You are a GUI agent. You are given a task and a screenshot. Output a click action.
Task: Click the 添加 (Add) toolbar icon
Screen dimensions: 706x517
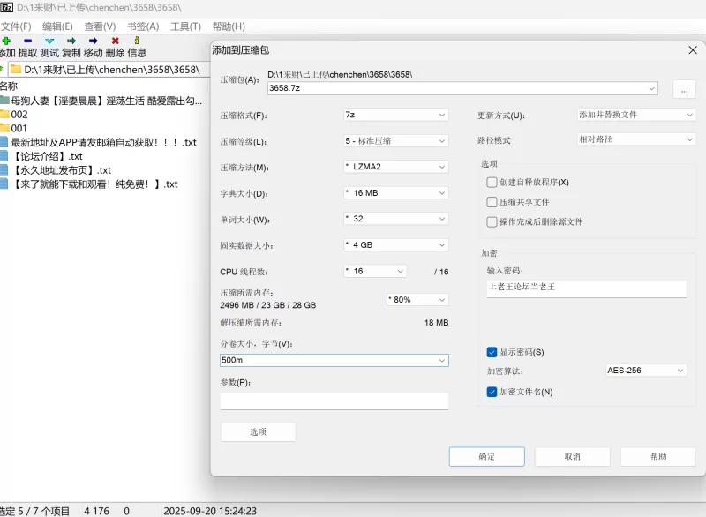click(x=7, y=41)
